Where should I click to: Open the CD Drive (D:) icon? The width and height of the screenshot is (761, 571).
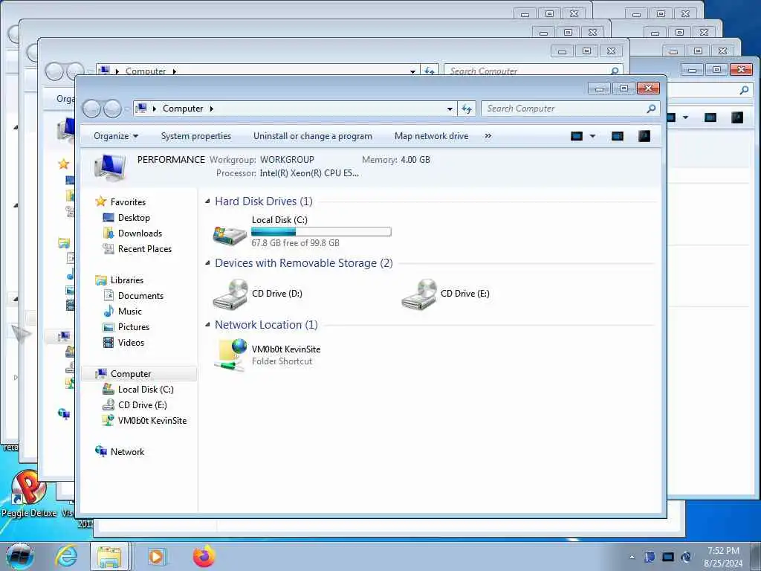point(230,294)
